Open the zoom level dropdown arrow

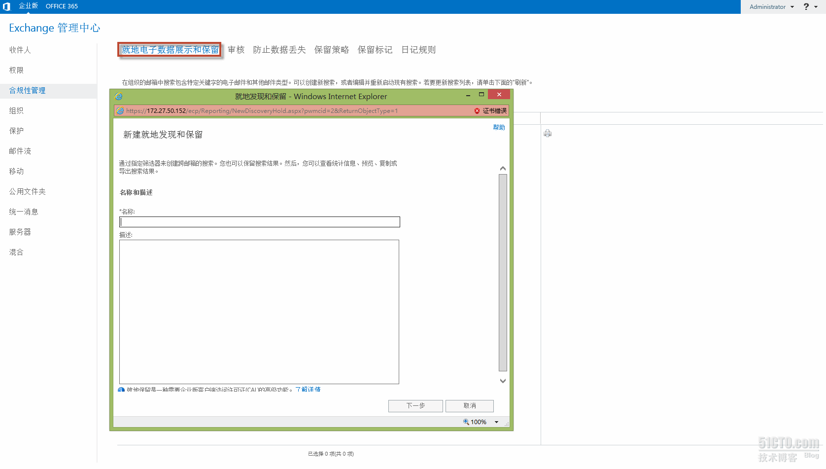(x=496, y=422)
